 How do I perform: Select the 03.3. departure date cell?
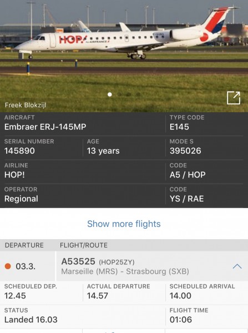[28, 266]
